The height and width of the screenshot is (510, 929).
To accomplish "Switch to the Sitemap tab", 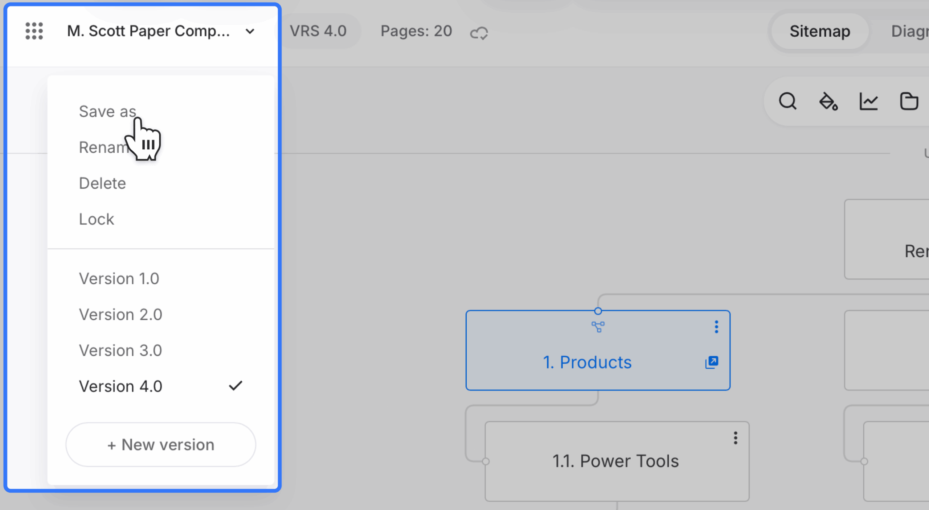I will pyautogui.click(x=820, y=31).
